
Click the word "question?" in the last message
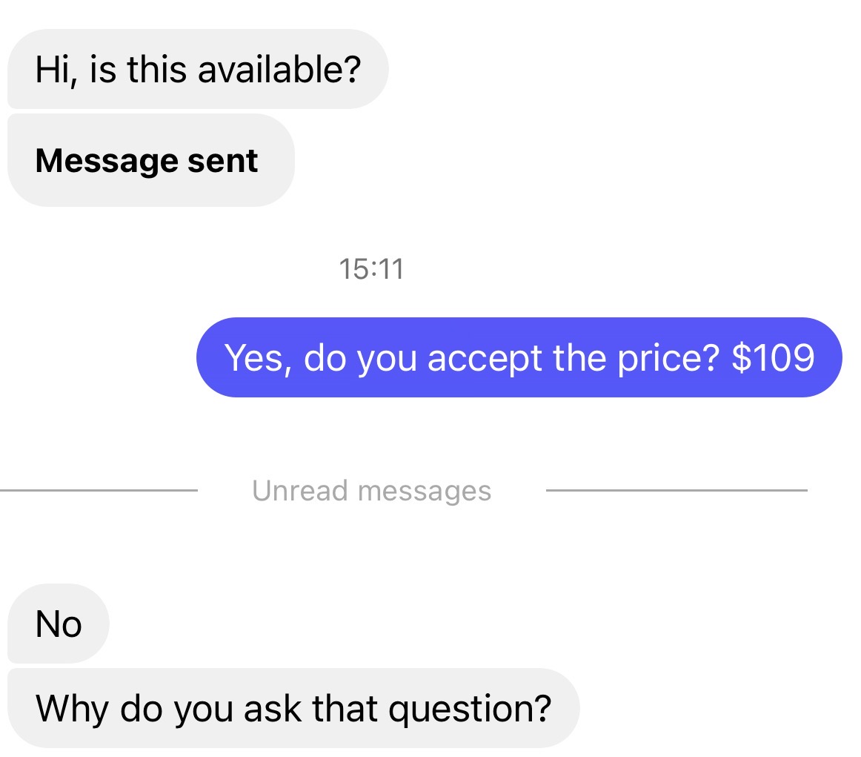tap(471, 708)
